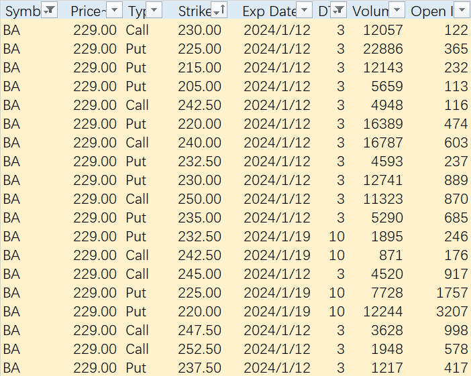Open the Type column filter dropdown
Image resolution: width=471 pixels, height=376 pixels.
[154, 10]
